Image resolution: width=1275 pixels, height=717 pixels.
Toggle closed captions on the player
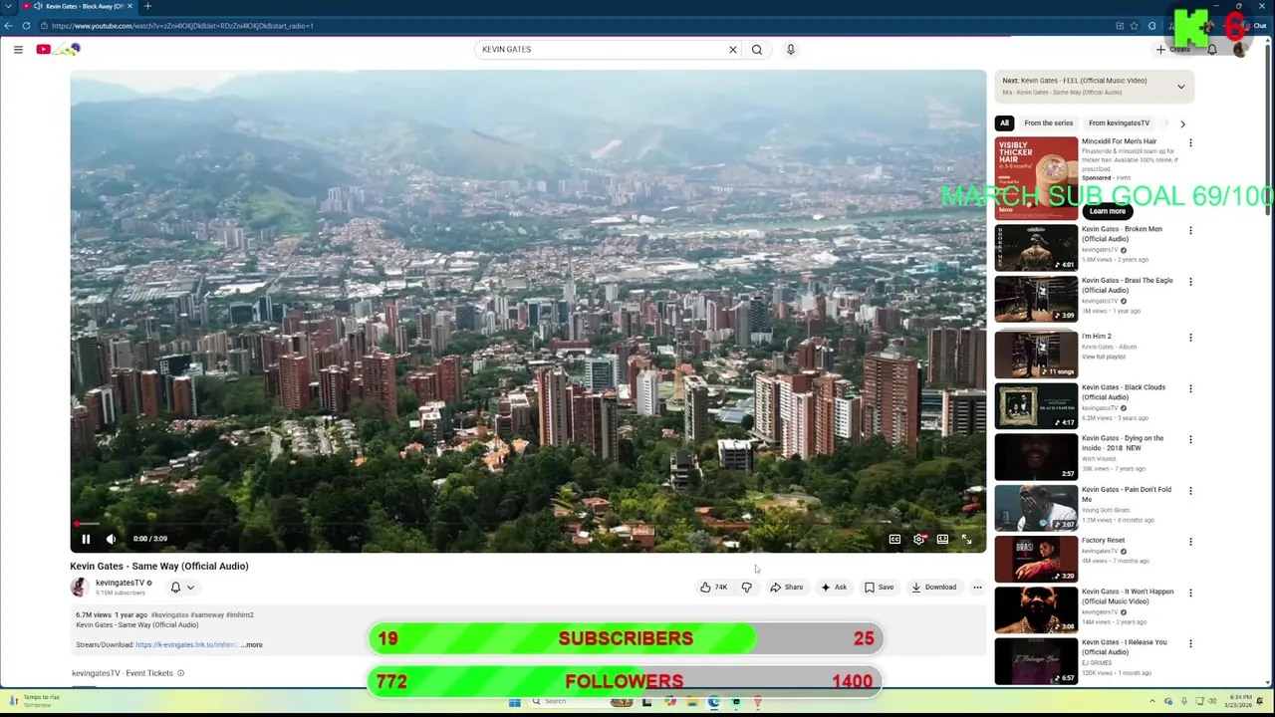[x=894, y=539]
